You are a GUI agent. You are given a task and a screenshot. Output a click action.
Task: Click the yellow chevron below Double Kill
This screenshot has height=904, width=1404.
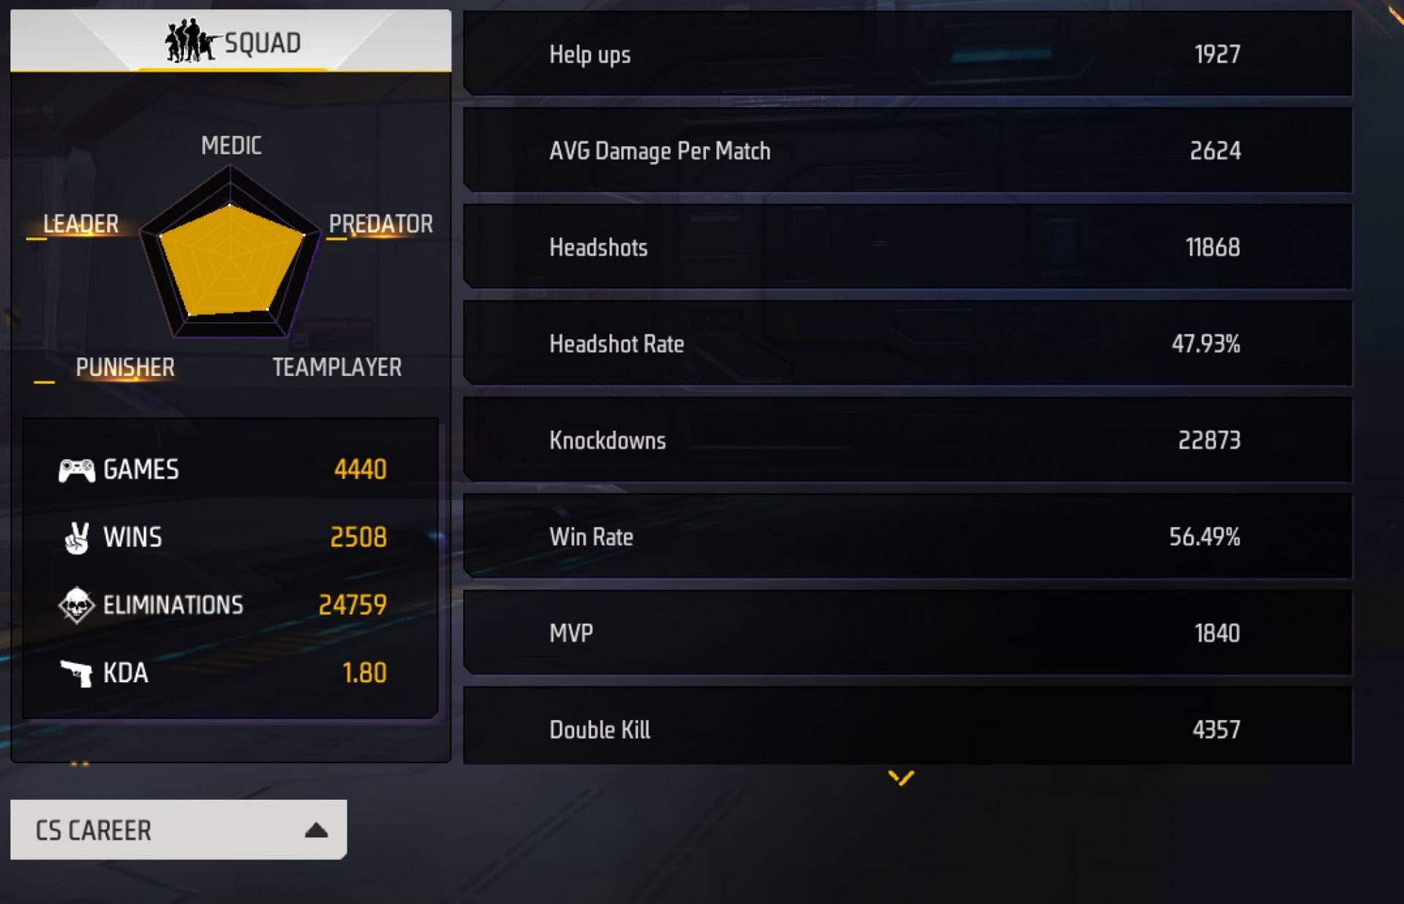[x=901, y=778]
